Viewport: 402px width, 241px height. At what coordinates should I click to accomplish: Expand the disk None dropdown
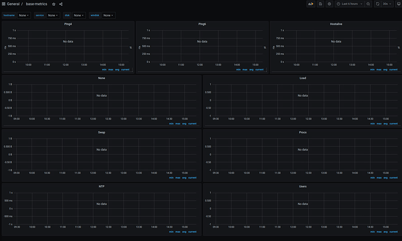pyautogui.click(x=79, y=15)
